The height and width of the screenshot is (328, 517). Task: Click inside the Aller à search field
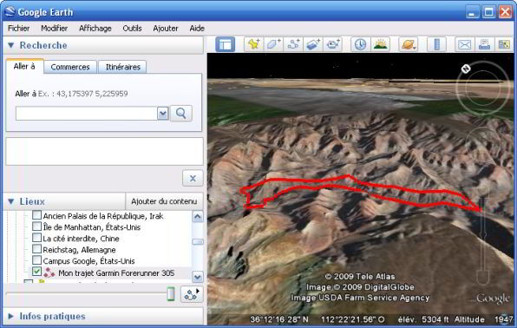87,114
